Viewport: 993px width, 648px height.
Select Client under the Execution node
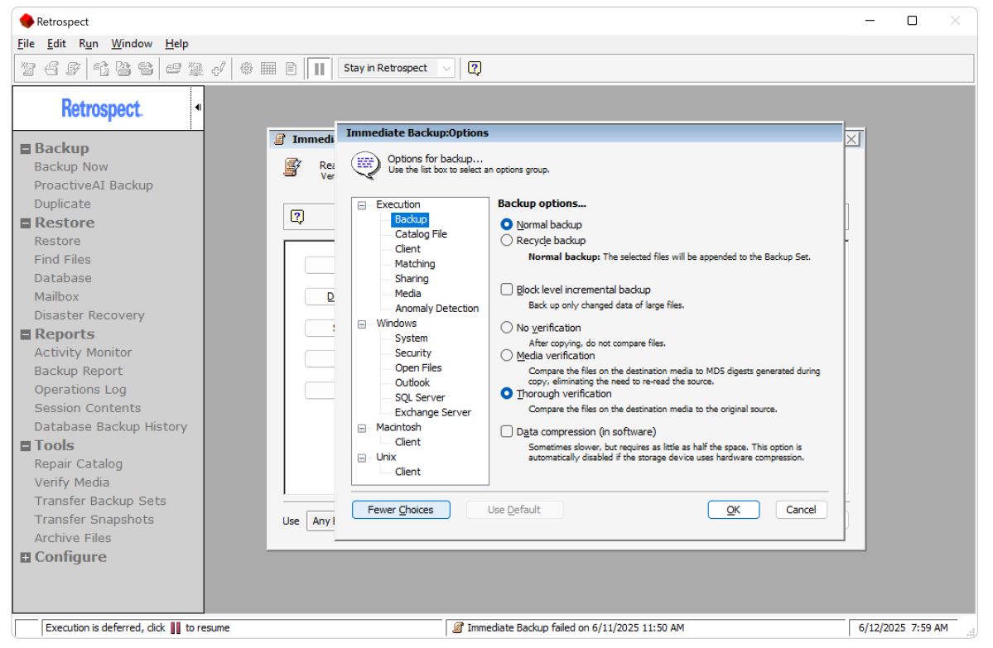click(407, 249)
